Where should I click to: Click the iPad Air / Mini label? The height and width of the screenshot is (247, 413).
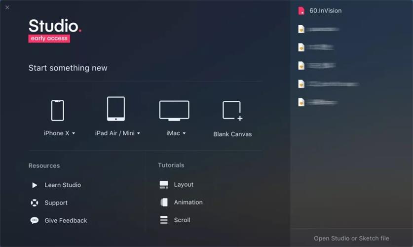coord(115,133)
